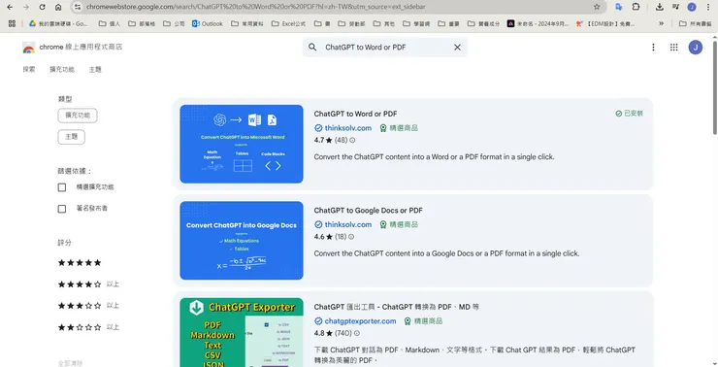Switch to the 主題 tab
718x367 pixels.
pyautogui.click(x=95, y=69)
